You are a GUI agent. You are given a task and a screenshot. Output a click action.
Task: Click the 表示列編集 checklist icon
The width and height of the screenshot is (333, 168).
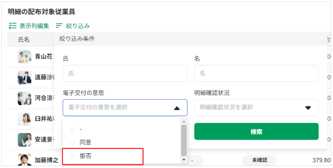[x=12, y=26]
